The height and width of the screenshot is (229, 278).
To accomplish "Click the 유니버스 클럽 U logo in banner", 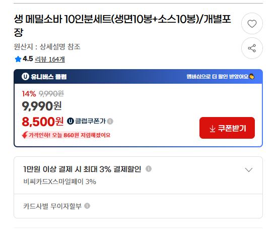I will coord(25,77).
